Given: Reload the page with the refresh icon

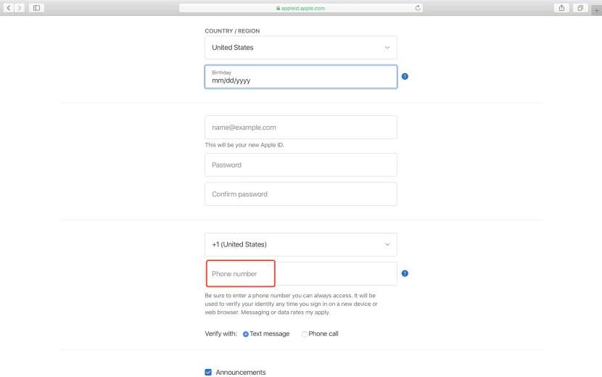Looking at the screenshot, I should pos(418,8).
